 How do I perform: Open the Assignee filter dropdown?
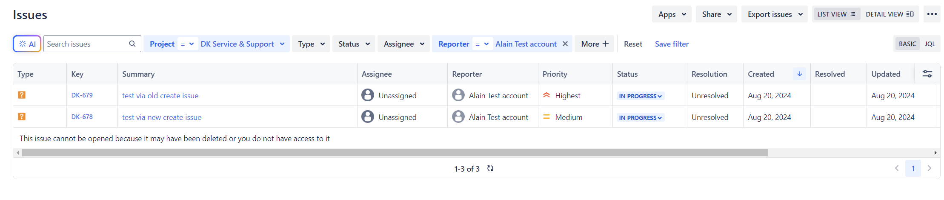click(403, 44)
